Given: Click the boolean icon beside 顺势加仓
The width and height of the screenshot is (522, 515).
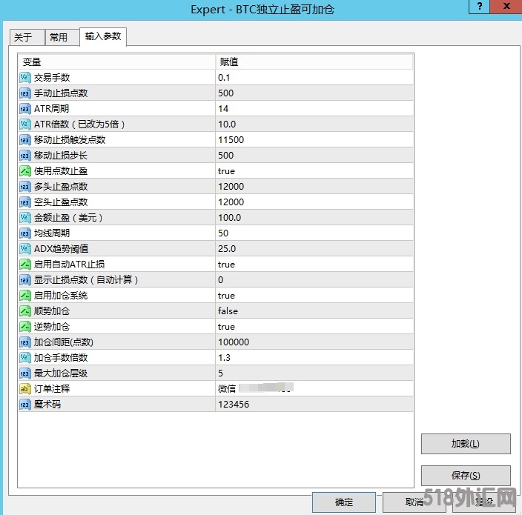Looking at the screenshot, I should click(25, 310).
